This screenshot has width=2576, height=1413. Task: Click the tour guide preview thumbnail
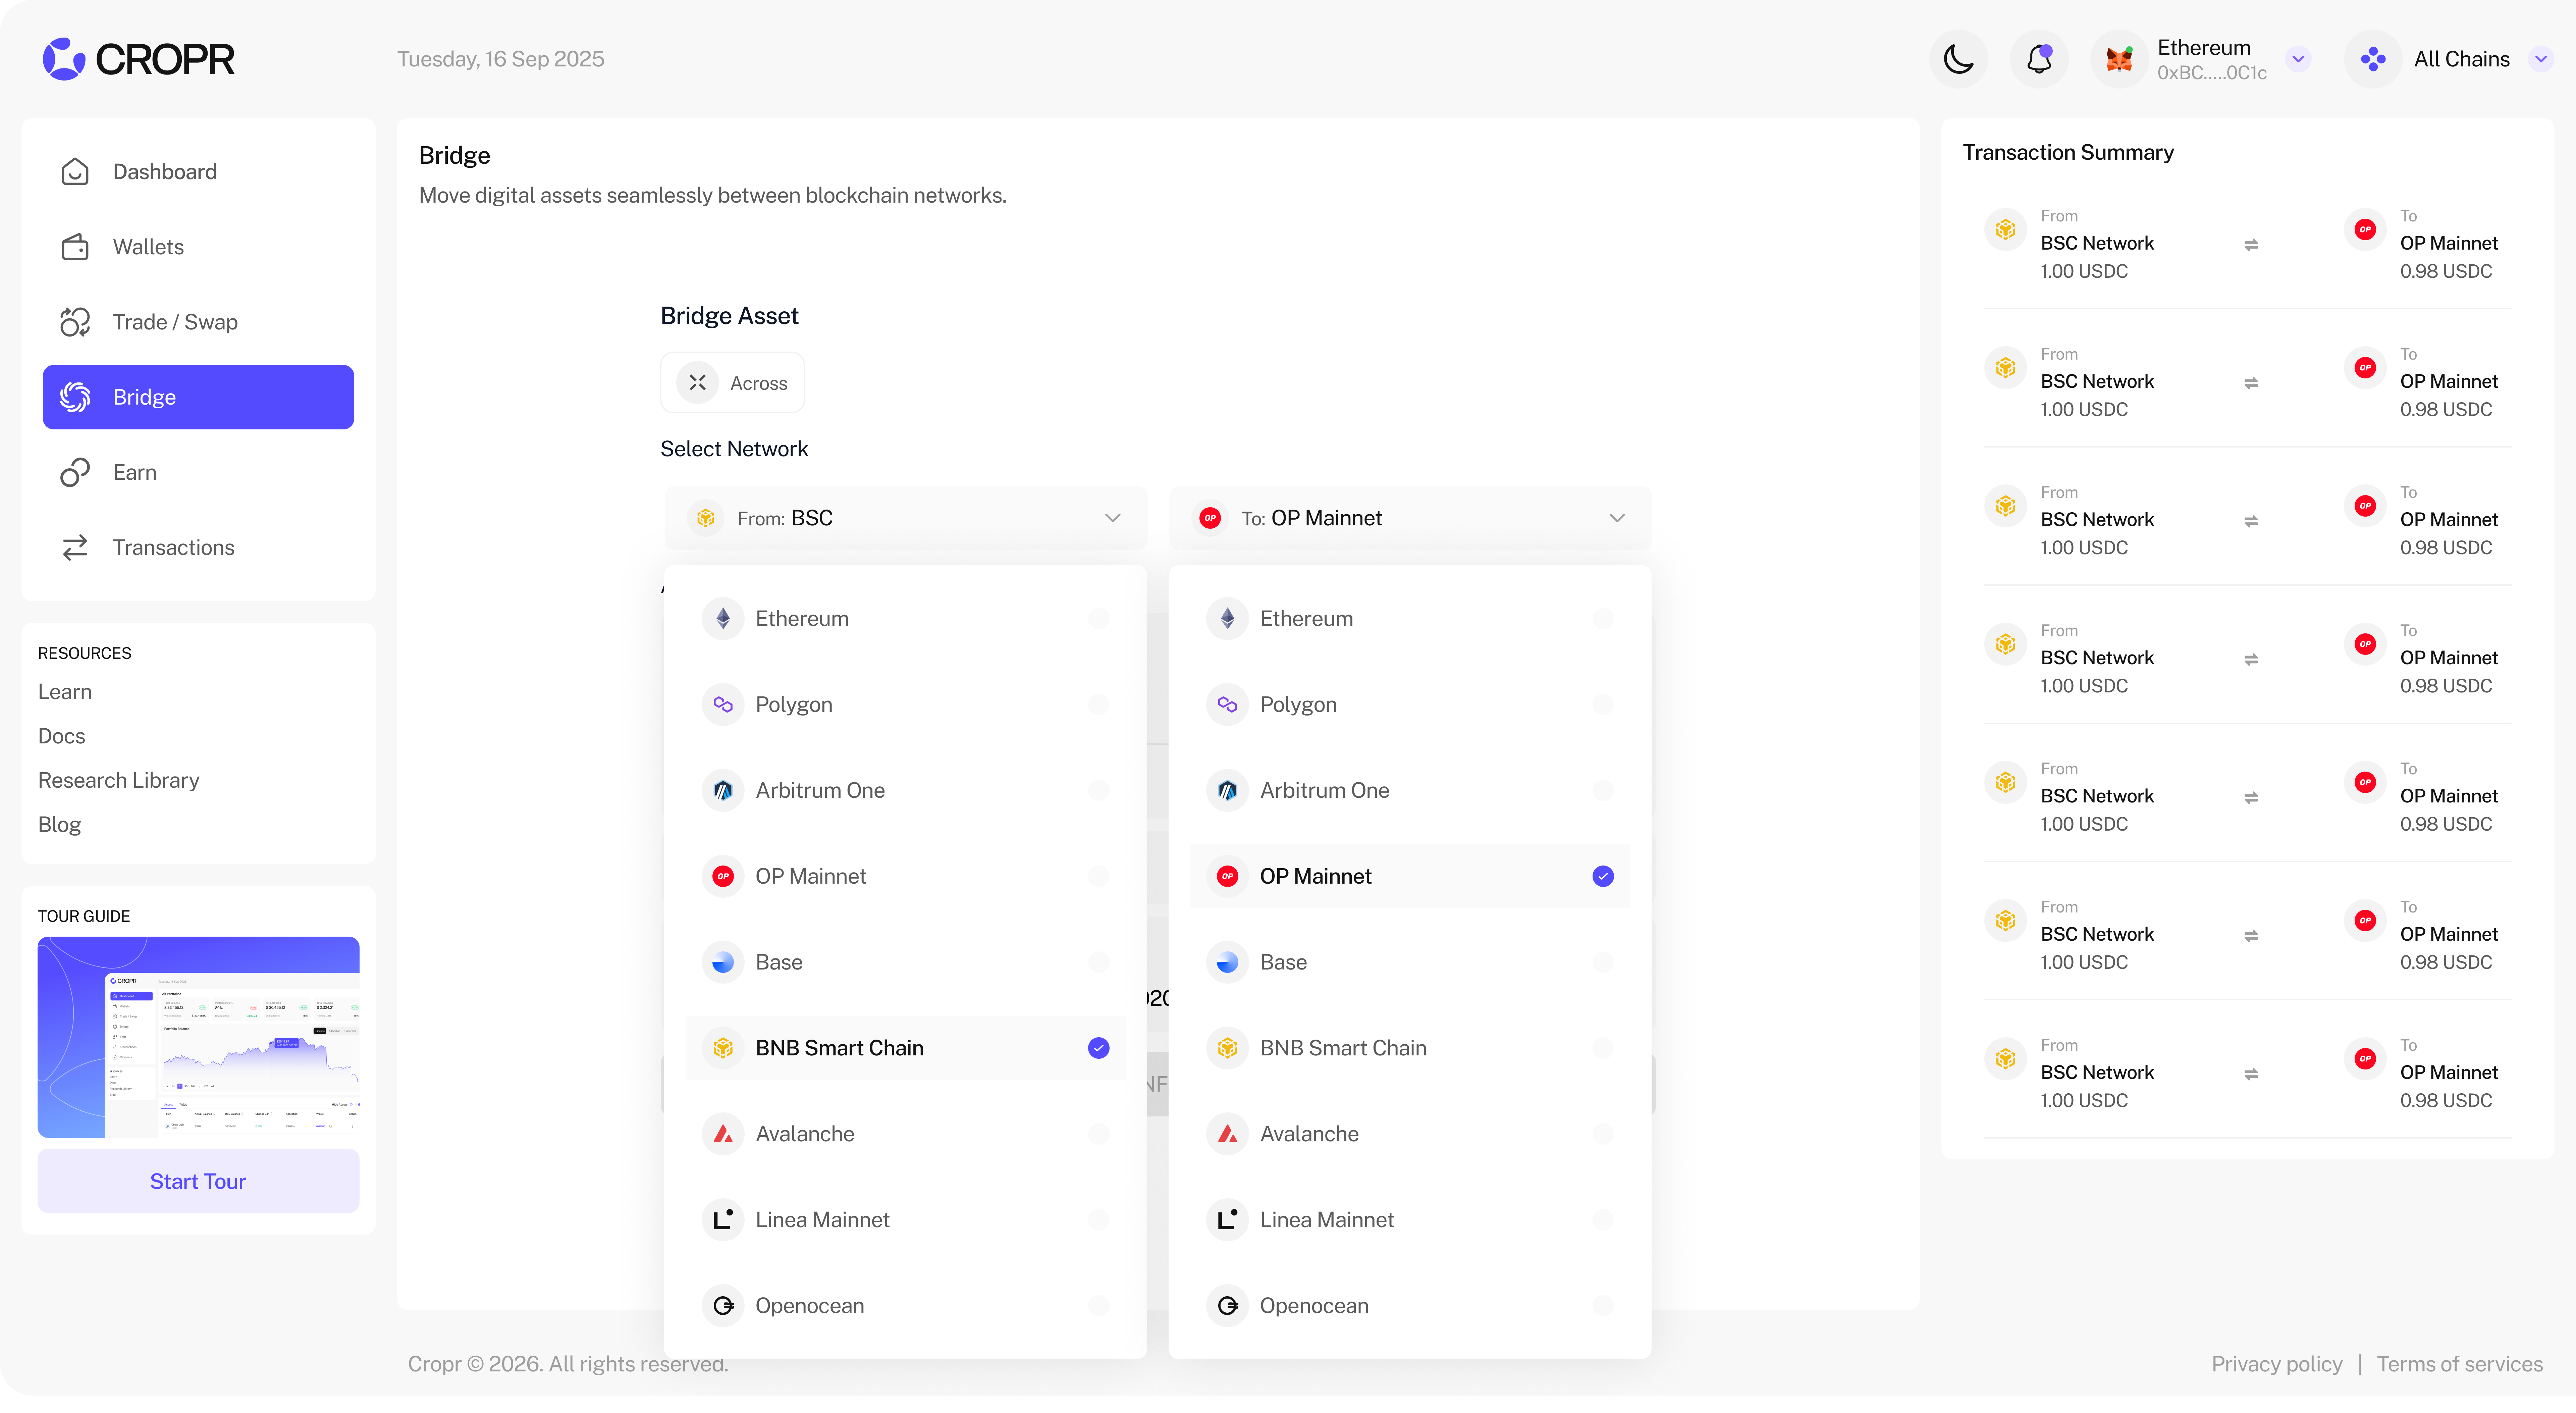coord(198,1037)
